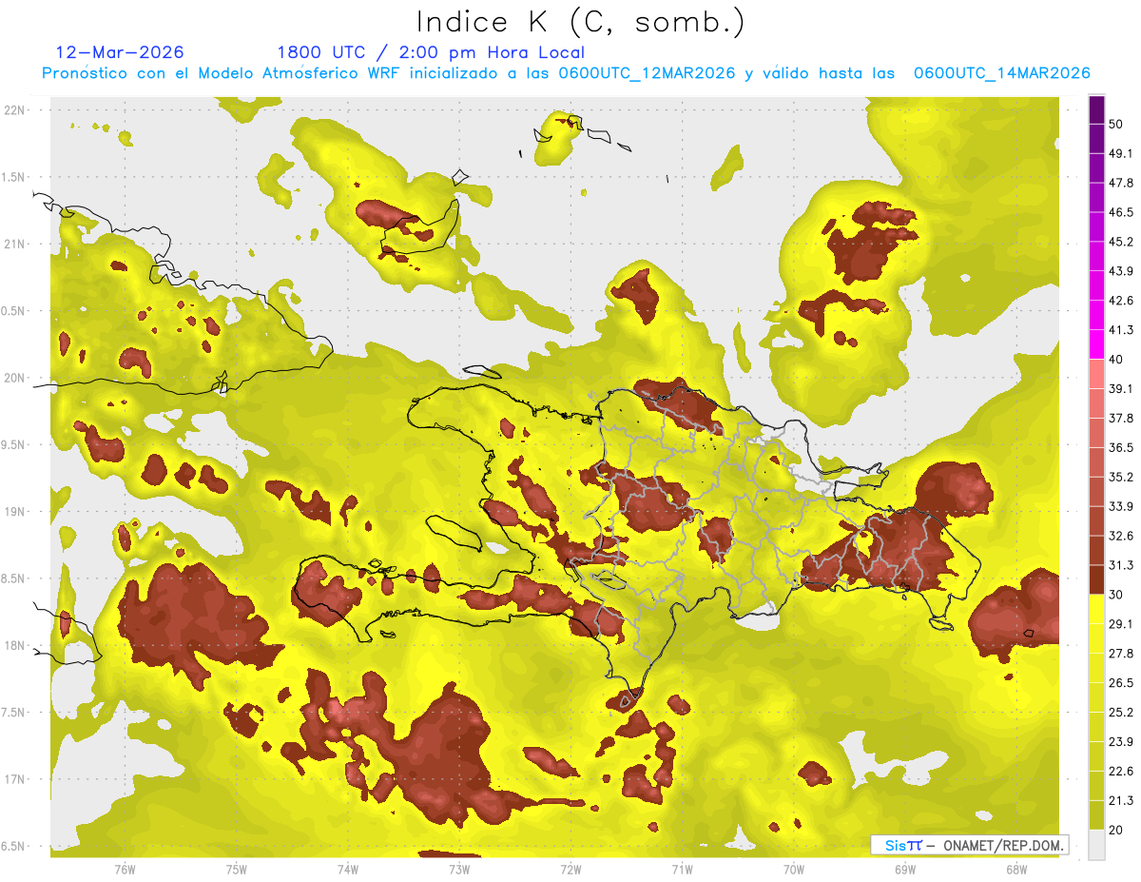This screenshot has width=1141, height=882.
Task: Click the "32.6" color scale value
Action: 1121,536
